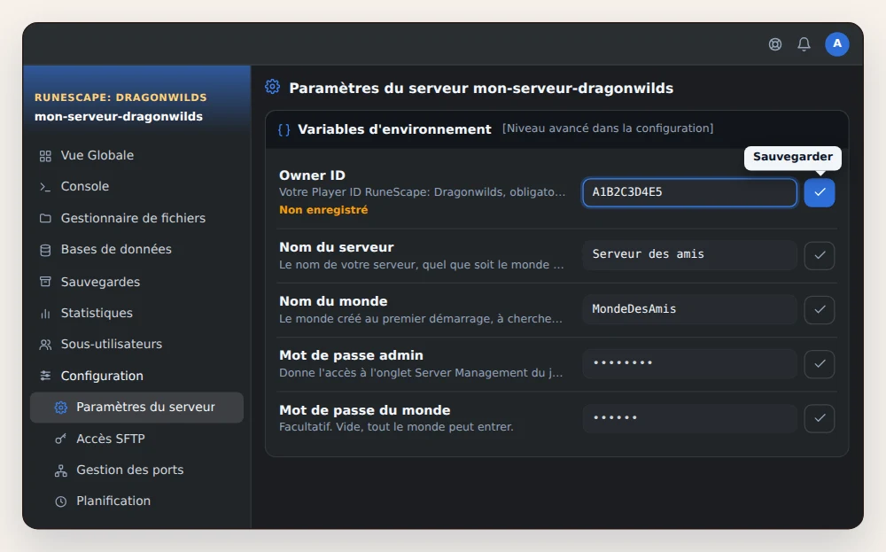
Task: Click the Nom du serveur input field
Action: click(x=690, y=255)
